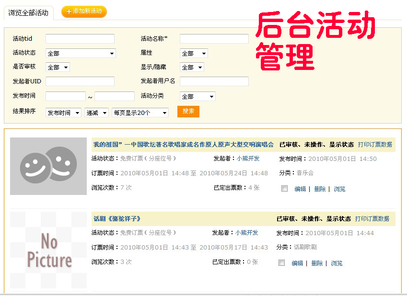This screenshot has height=296, width=407.
Task: Click the category value 音乐会
Action: (305, 173)
